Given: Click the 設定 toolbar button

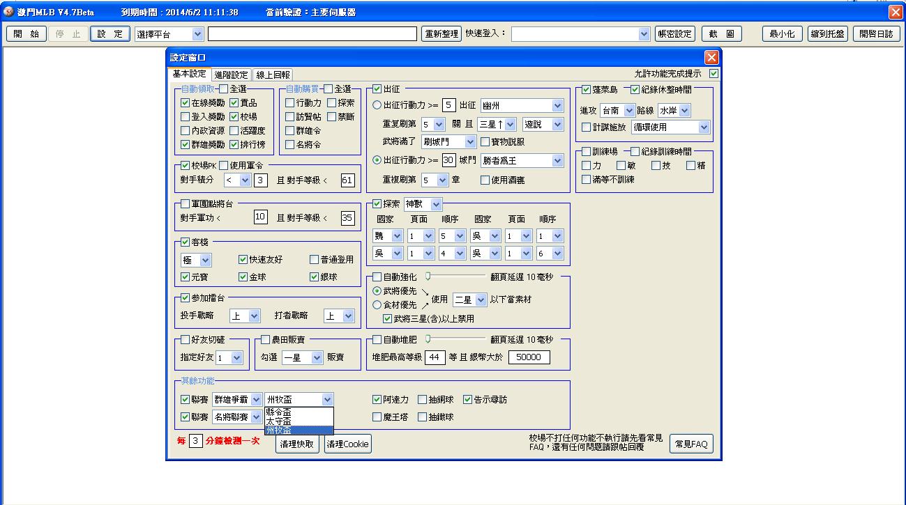Looking at the screenshot, I should pos(110,33).
